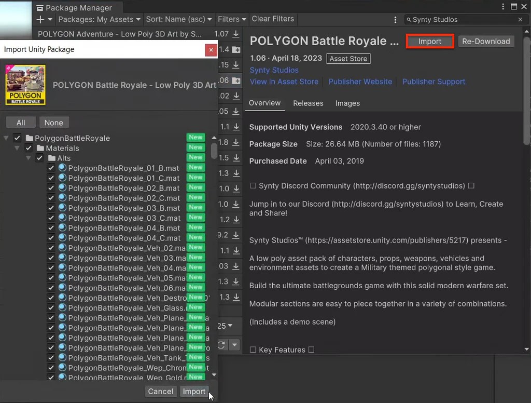Switch to the Releases tab
This screenshot has width=531, height=403.
(308, 103)
